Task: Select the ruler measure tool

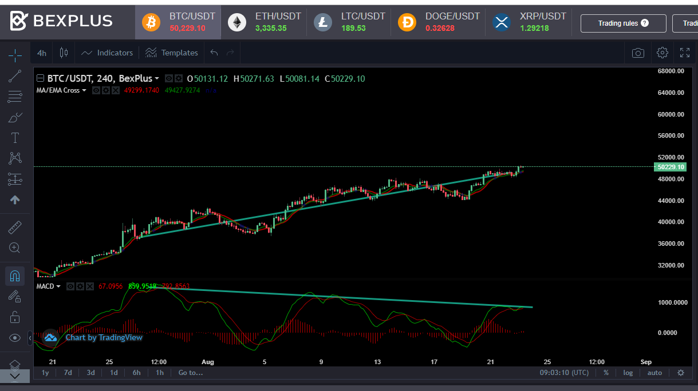Action: pos(15,228)
